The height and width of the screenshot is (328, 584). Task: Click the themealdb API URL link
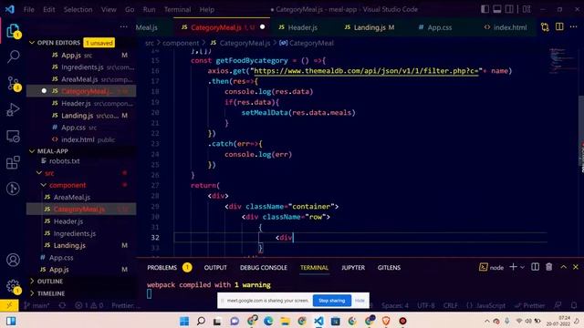coord(366,71)
